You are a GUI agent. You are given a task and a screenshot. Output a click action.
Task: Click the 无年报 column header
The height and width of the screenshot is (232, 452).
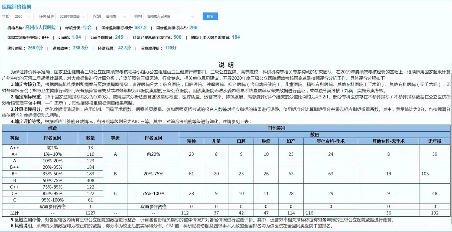(435, 141)
